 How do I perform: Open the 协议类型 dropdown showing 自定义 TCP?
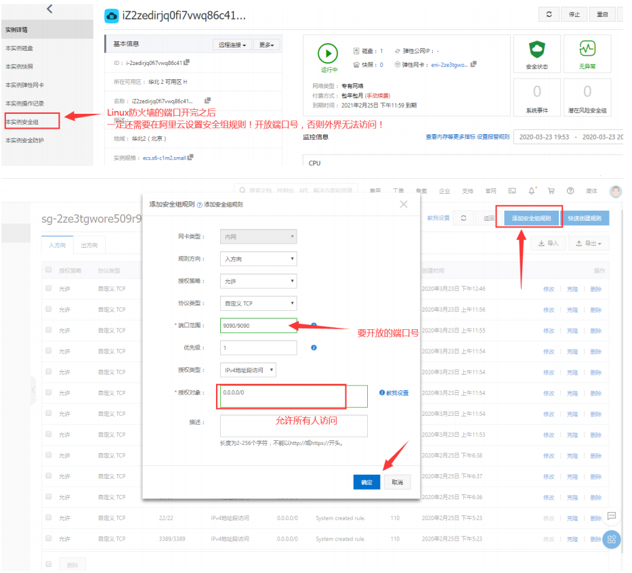pos(259,303)
